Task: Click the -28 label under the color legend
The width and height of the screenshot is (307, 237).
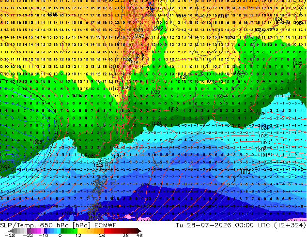Action: [10, 235]
